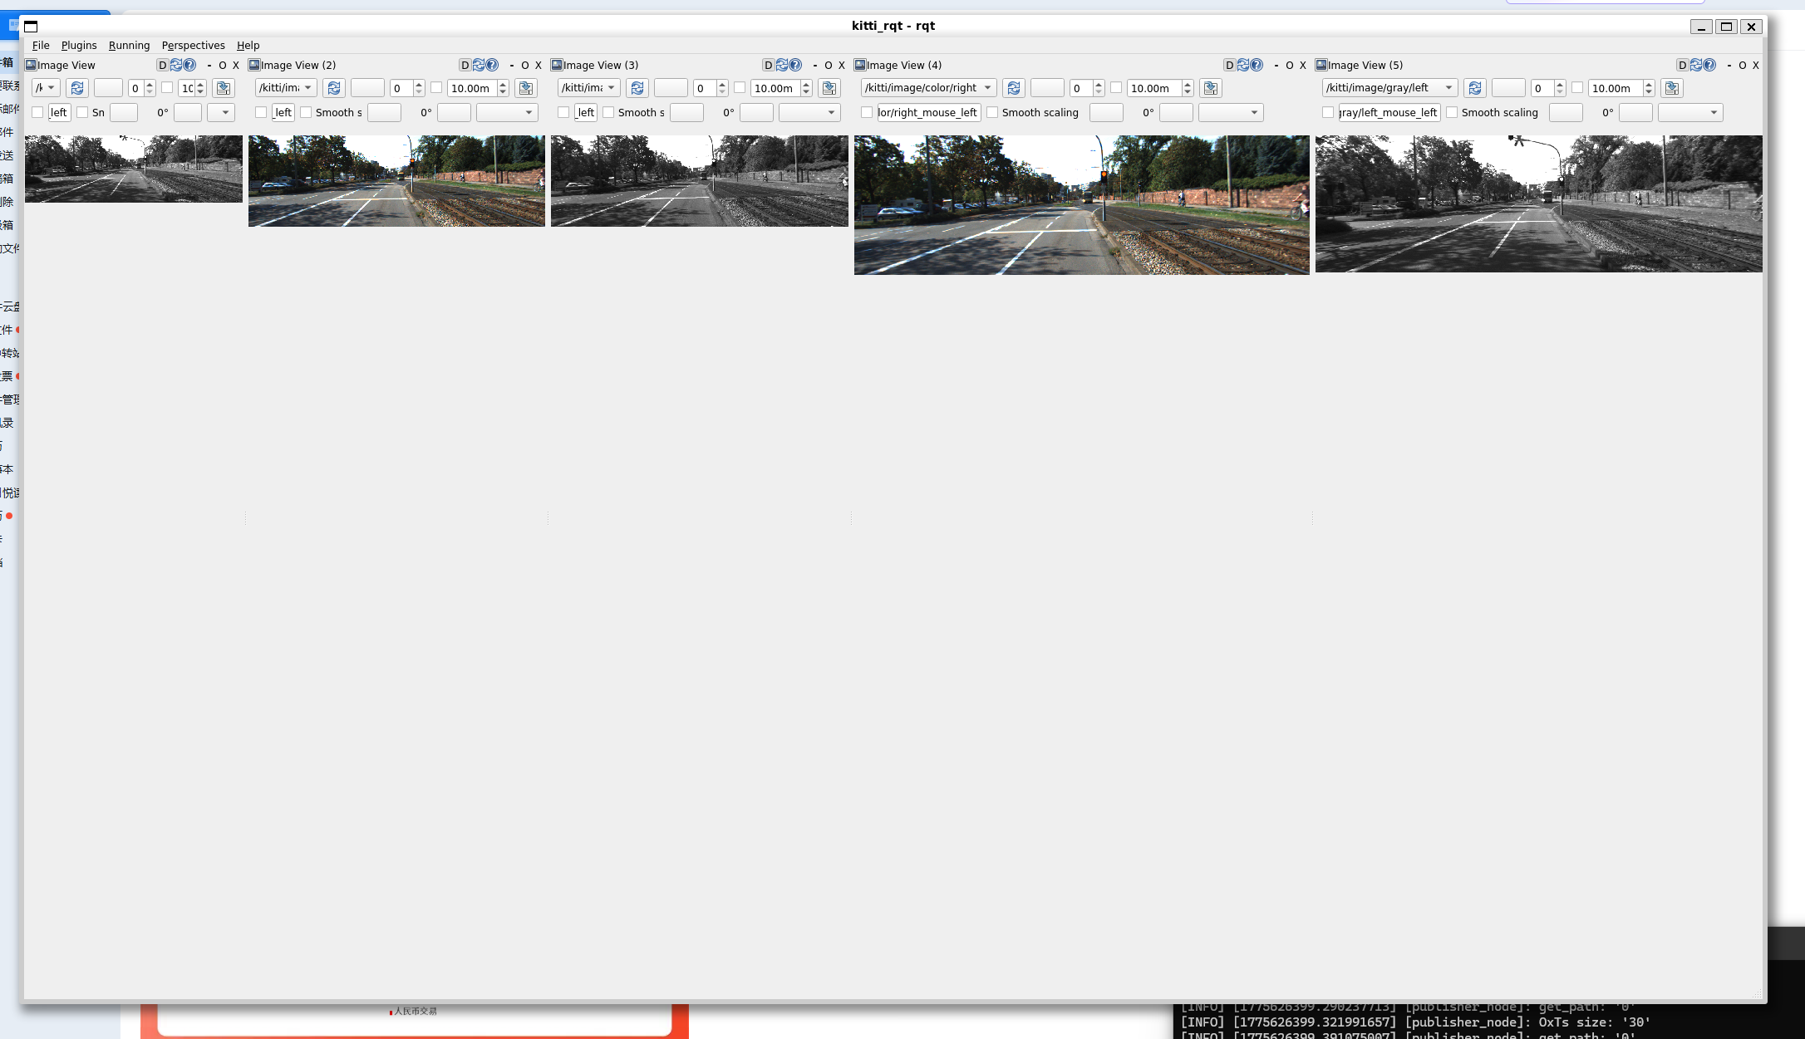
Task: Click color right camera image in Image View (4)
Action: point(1081,205)
